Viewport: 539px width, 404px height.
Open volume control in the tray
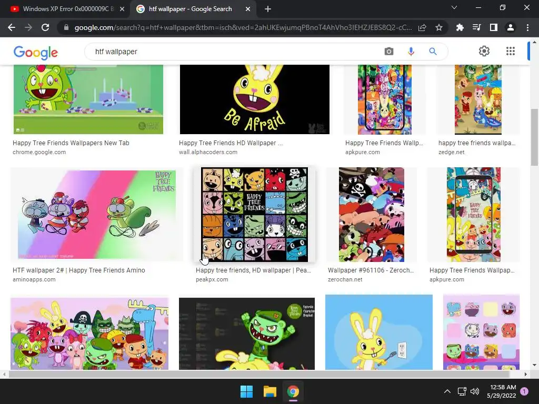coord(475,391)
